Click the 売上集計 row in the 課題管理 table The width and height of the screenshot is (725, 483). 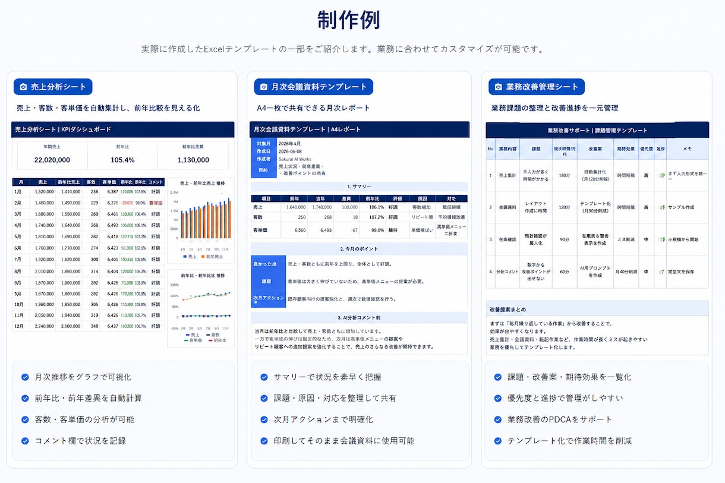pos(597,175)
